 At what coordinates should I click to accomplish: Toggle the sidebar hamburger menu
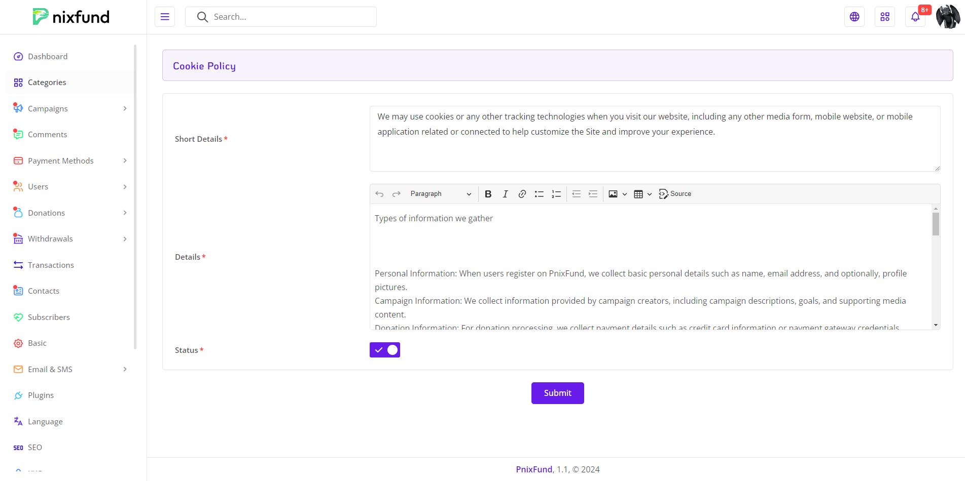coord(165,17)
